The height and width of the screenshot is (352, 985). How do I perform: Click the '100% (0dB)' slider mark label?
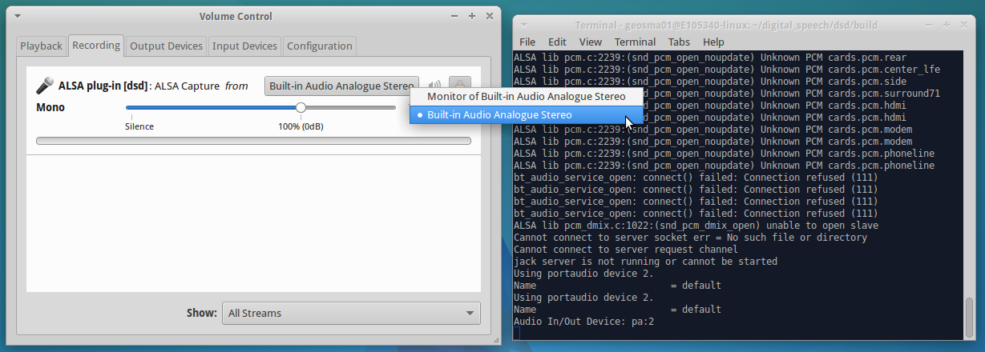pyautogui.click(x=301, y=126)
